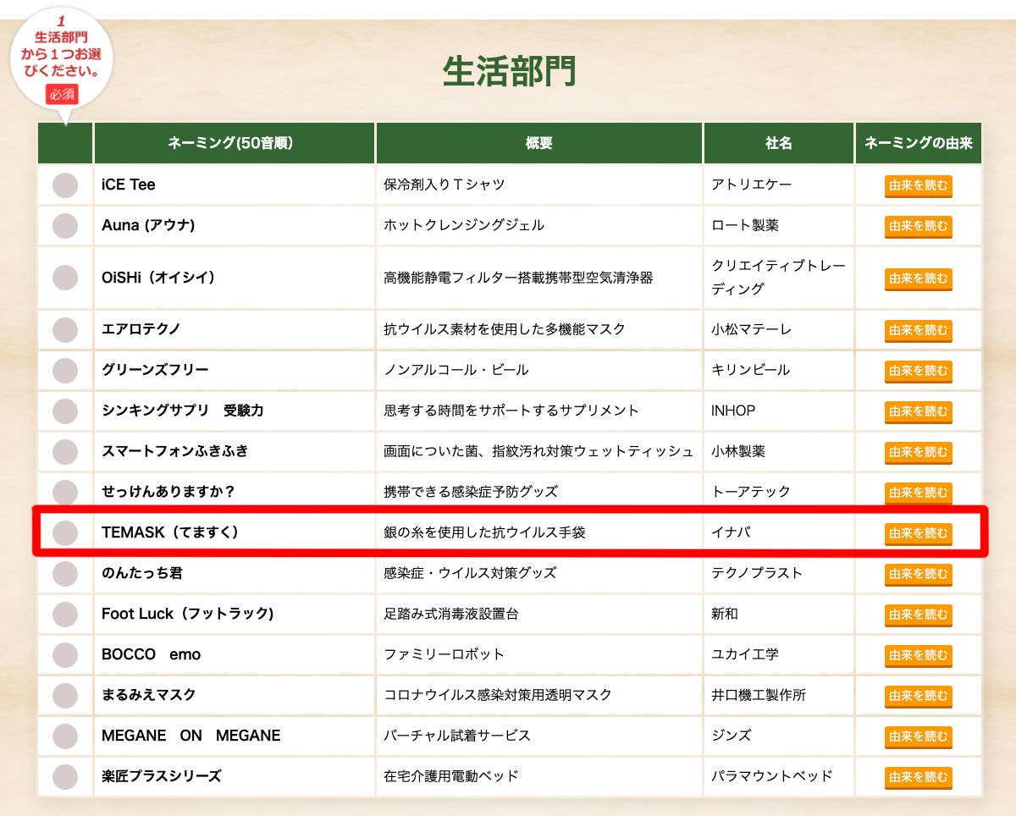Open 由来を読む for 楽匠プラスシリーズ
Viewport: 1016px width, 816px height.
pos(919,777)
